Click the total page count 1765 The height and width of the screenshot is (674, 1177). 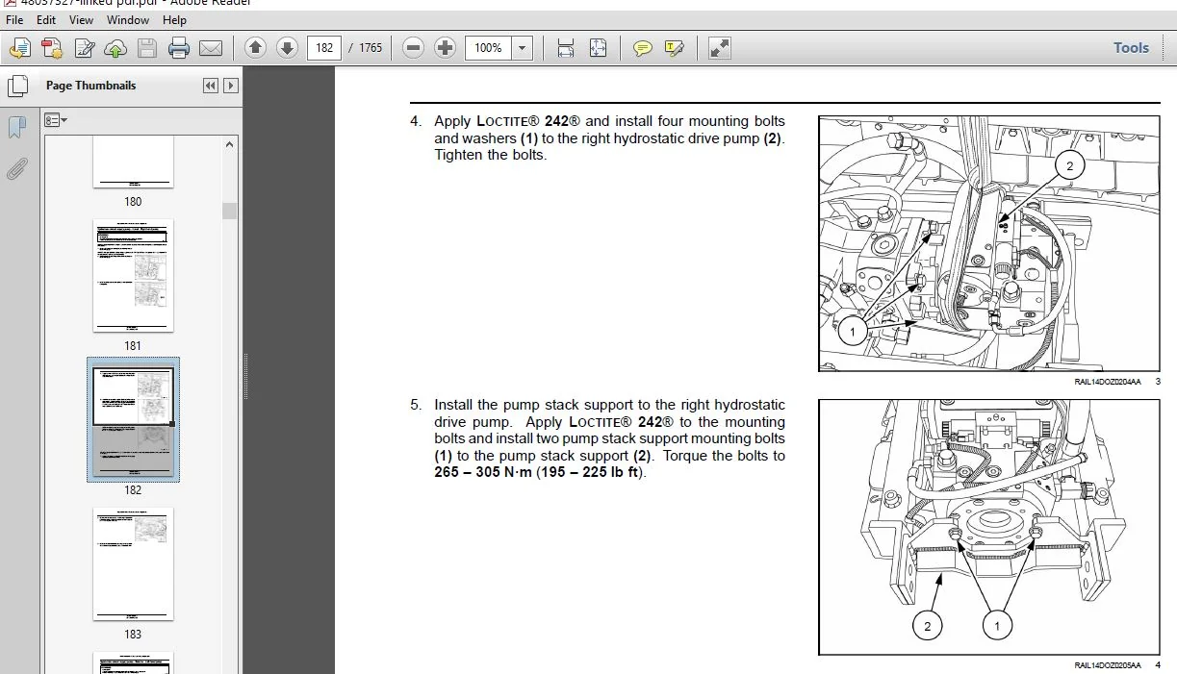click(371, 48)
